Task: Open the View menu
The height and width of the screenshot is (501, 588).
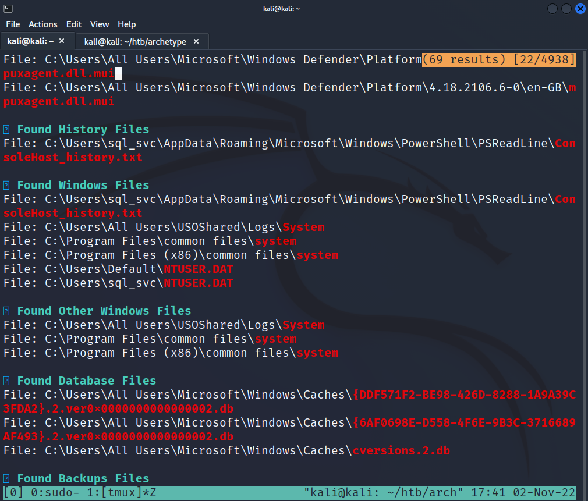Action: [x=100, y=24]
